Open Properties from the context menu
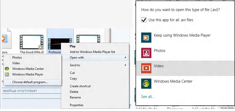Viewport: 235px width, 111px height. 76,105
